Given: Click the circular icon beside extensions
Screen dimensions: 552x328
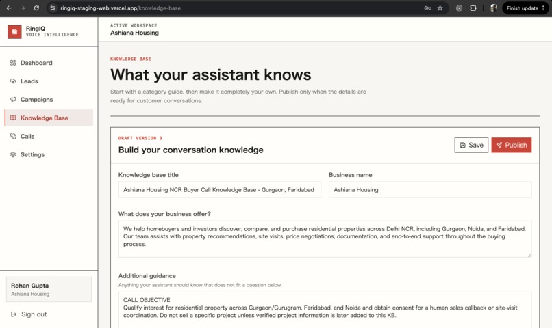Looking at the screenshot, I should coord(459,8).
